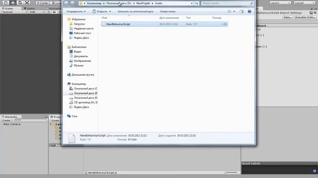Sort by the Дата изменения column
This screenshot has height=178, width=318.
[169, 18]
